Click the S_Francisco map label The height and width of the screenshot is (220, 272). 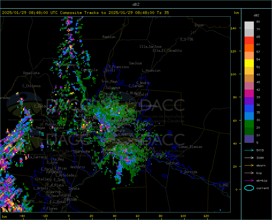pyautogui.click(x=119, y=67)
